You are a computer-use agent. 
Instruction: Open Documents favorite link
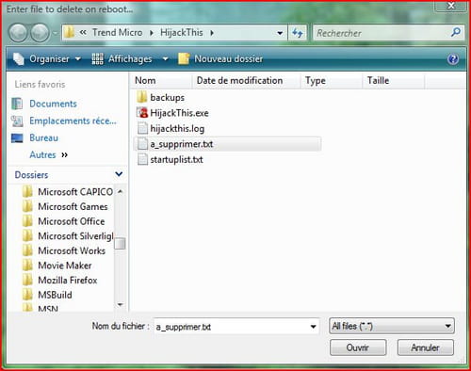[53, 104]
